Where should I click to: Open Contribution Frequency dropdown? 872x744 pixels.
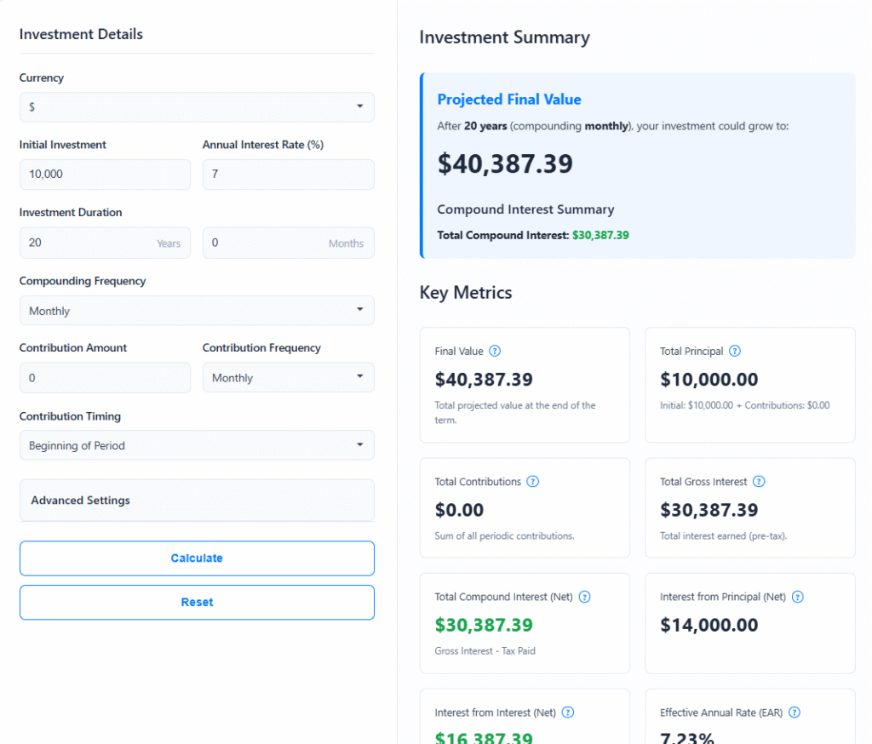pos(288,378)
